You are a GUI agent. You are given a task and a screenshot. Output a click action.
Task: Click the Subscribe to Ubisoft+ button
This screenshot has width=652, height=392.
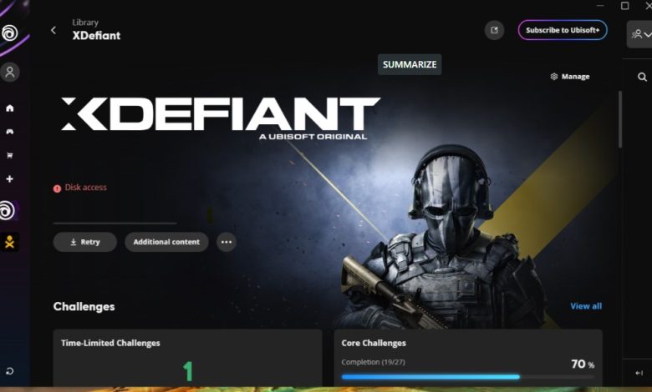pos(563,30)
